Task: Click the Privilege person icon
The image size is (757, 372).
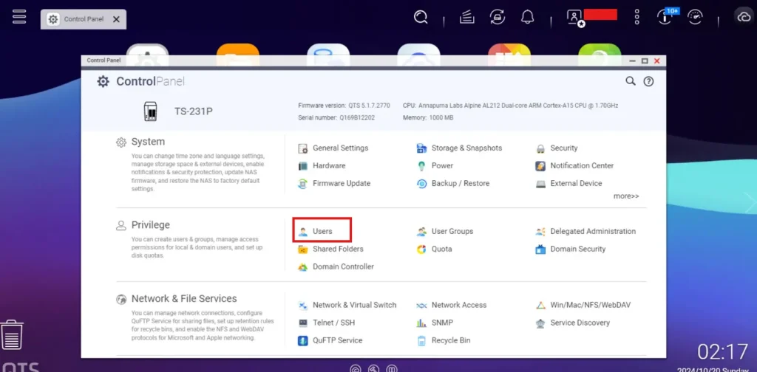Action: pyautogui.click(x=121, y=226)
